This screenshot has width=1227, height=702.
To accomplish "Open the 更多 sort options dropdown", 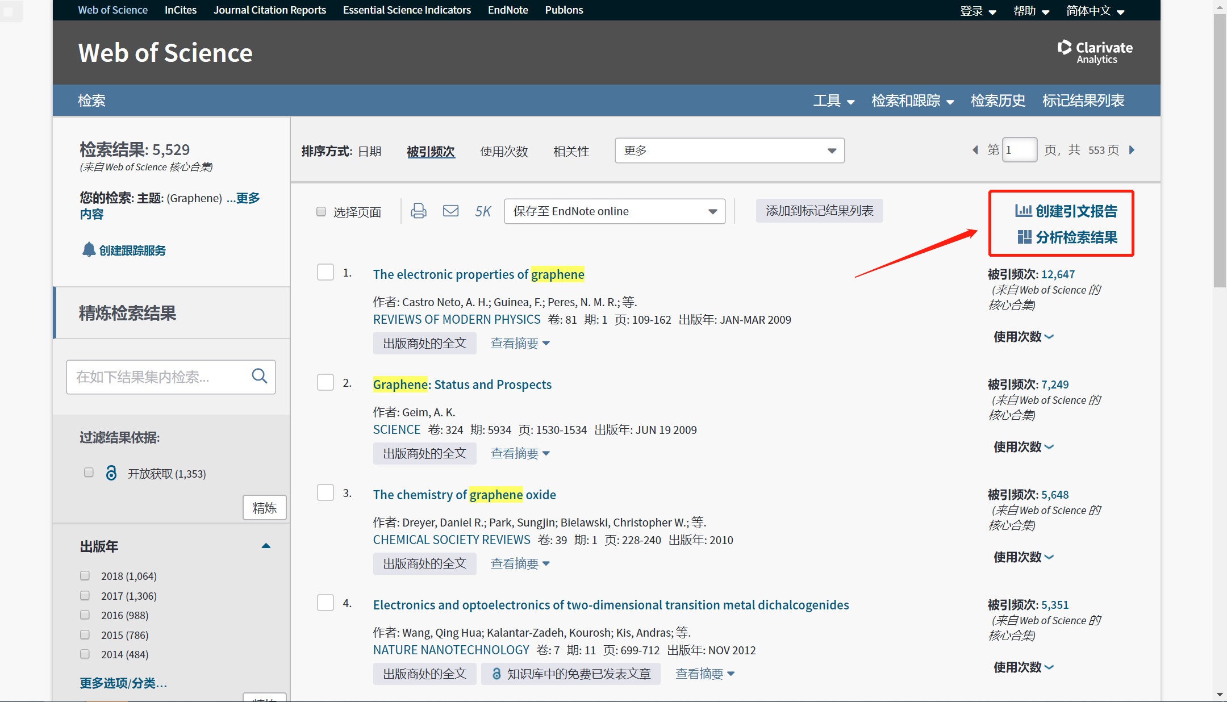I will coord(729,151).
